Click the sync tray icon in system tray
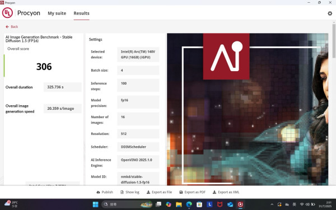Screen dimensions: 336x210 279,204
